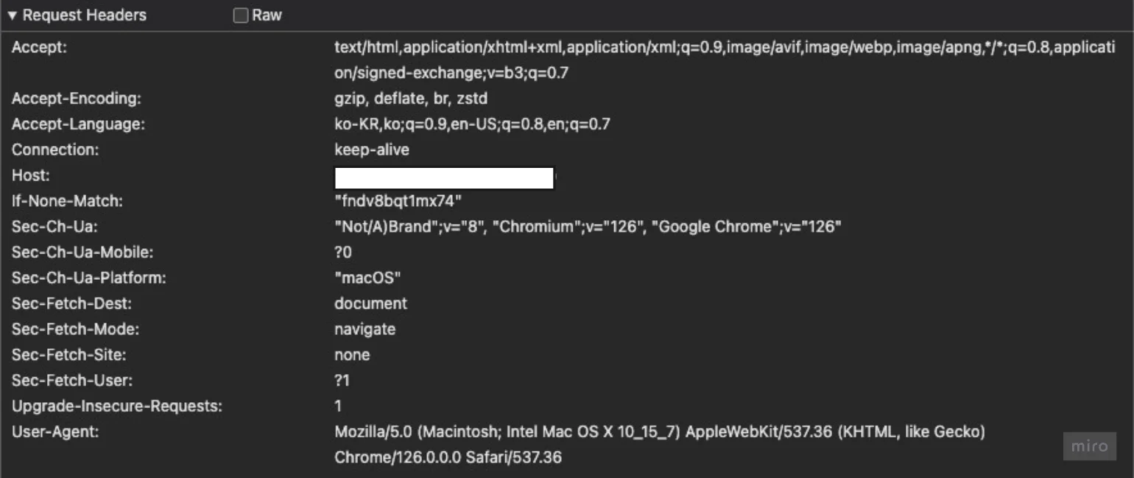Image resolution: width=1134 pixels, height=478 pixels.
Task: Select the Sec-Fetch-Dest document value
Action: (x=370, y=303)
